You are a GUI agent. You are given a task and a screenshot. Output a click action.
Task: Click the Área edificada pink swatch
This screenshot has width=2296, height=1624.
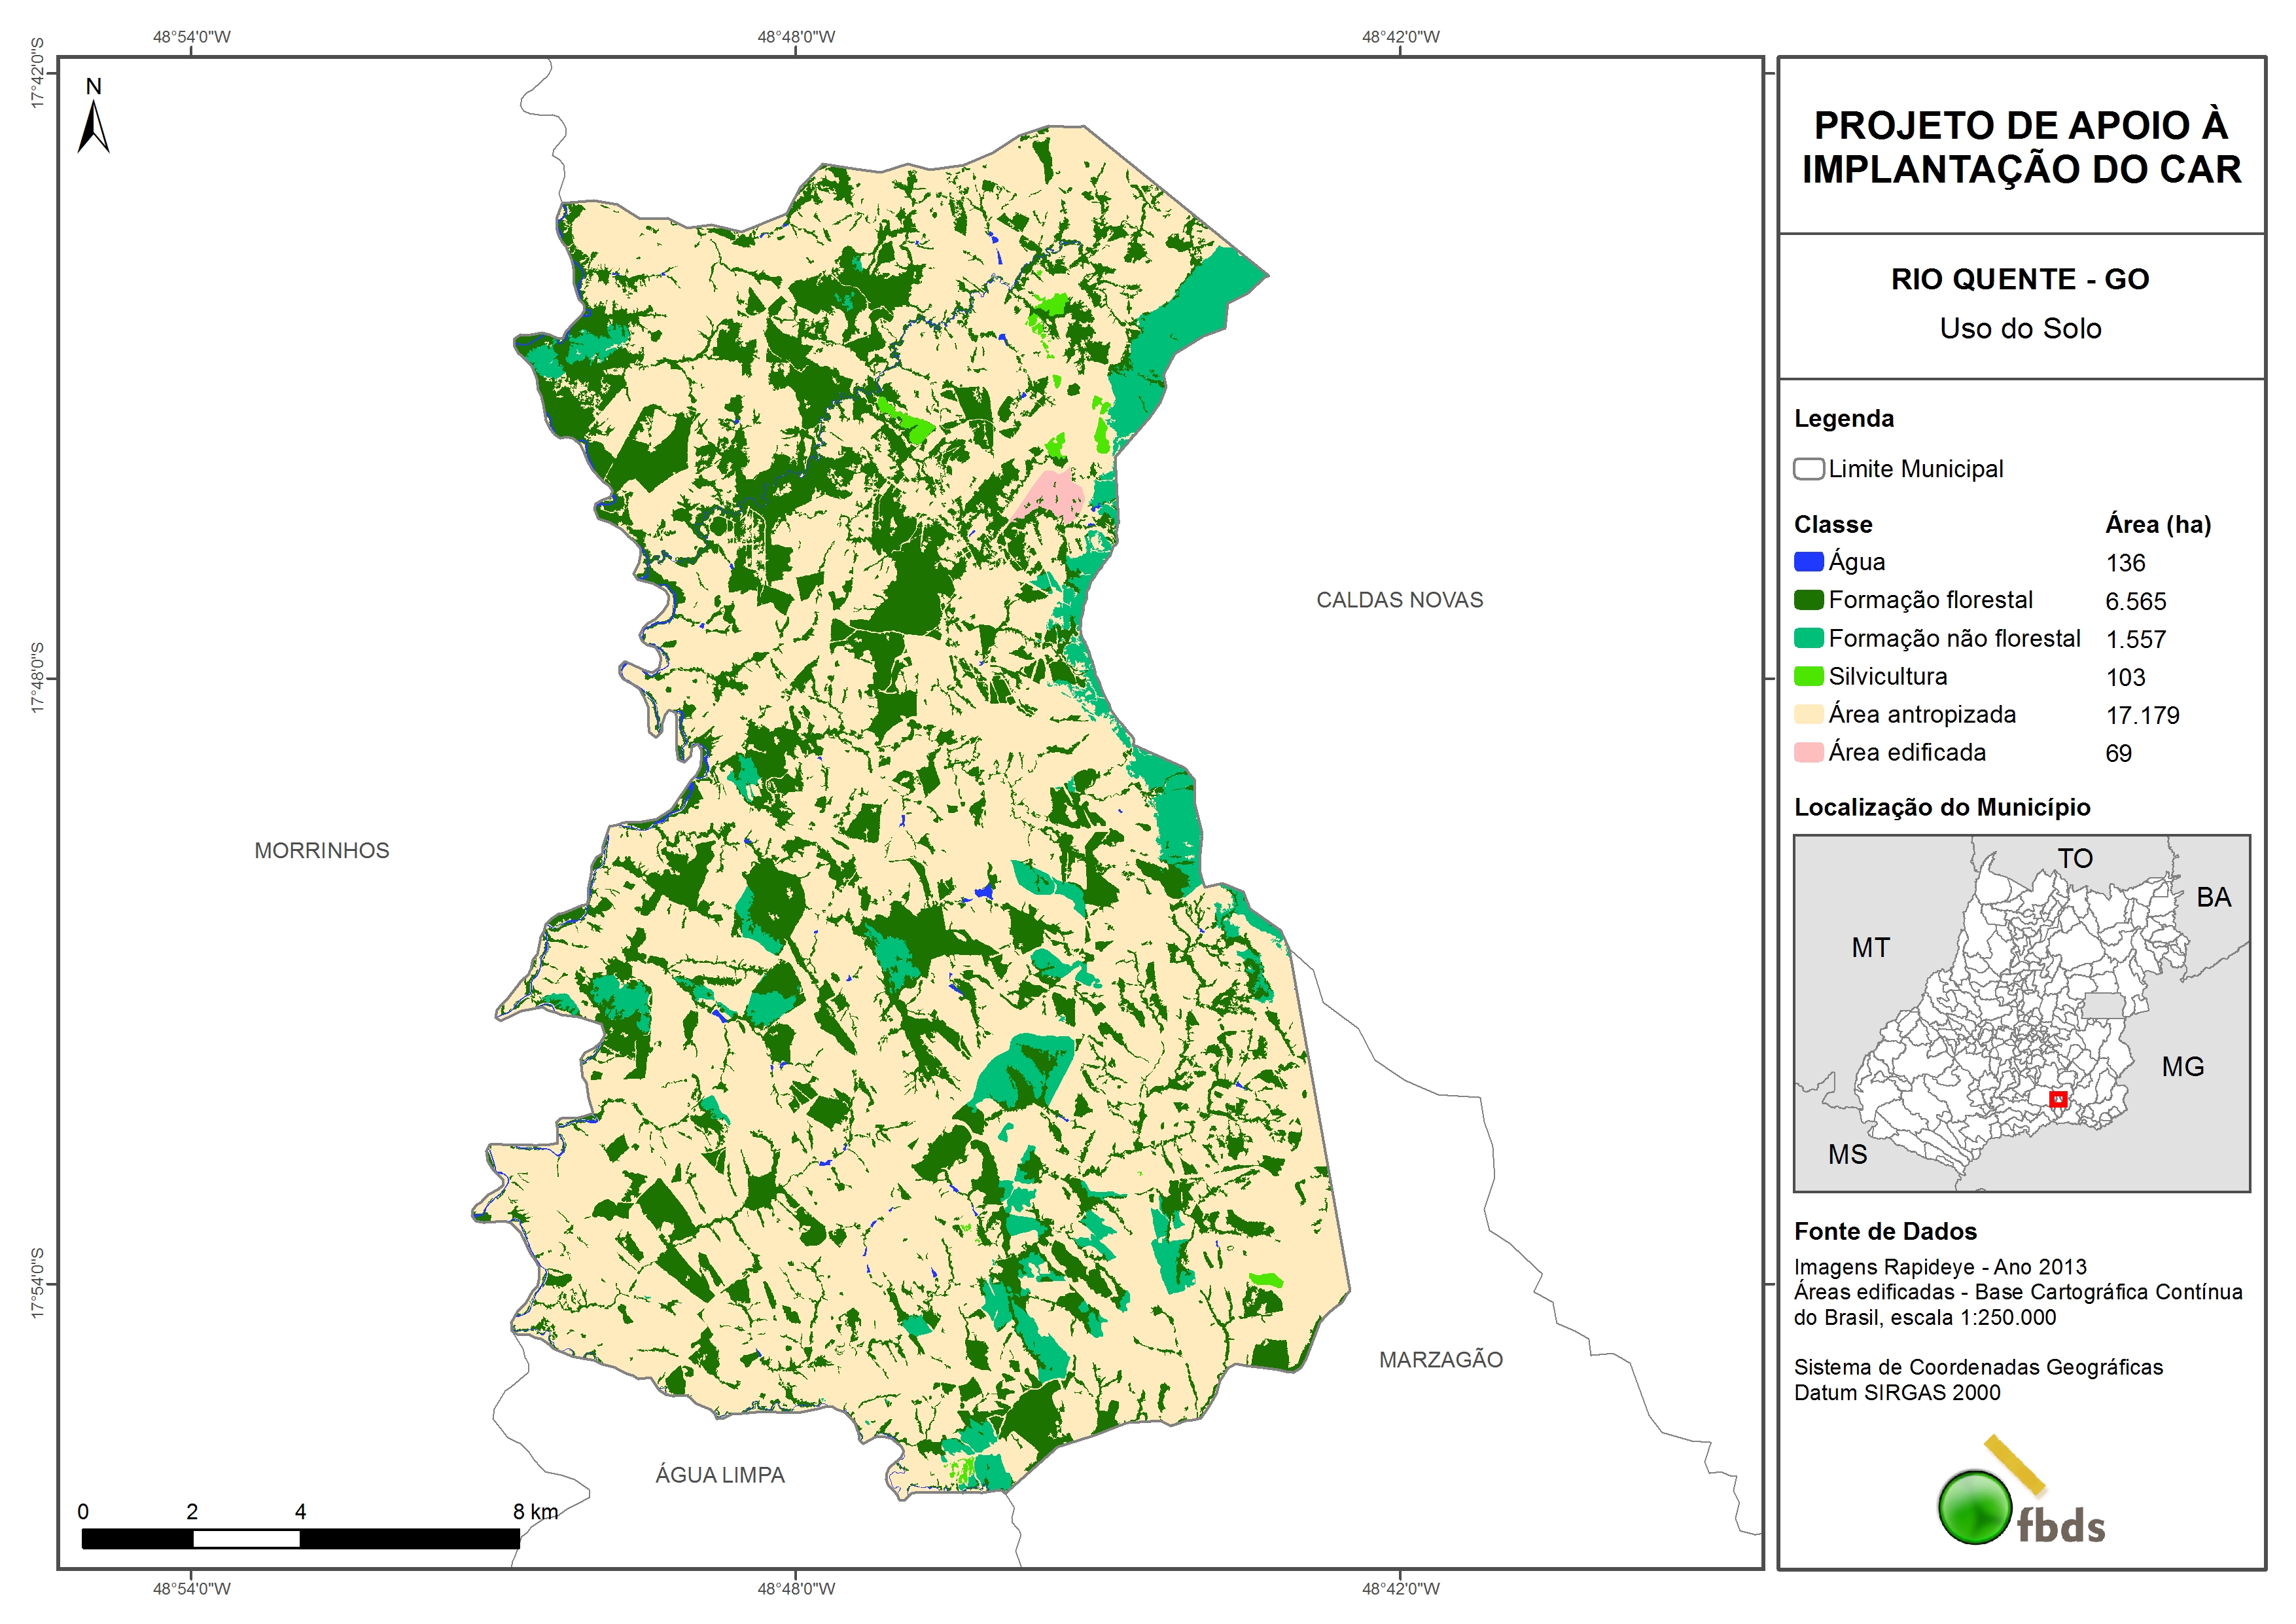click(x=1808, y=751)
